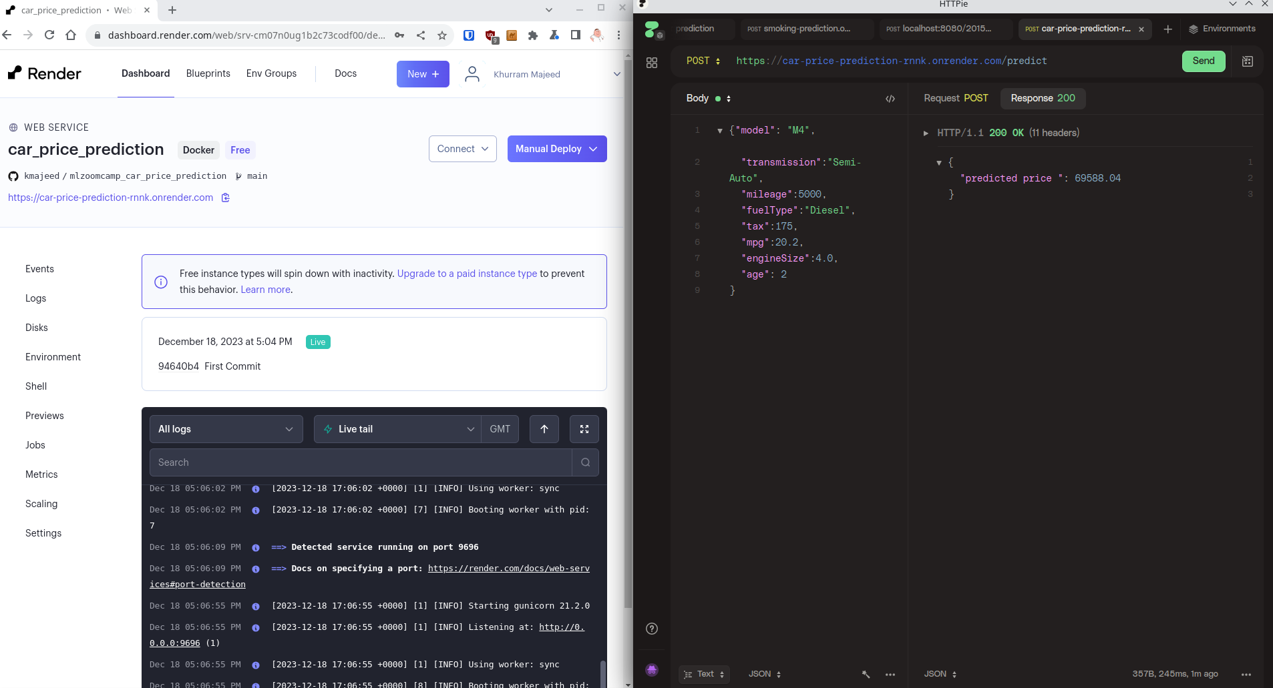Toggle GMT timezone in logs
This screenshot has height=688, width=1273.
(x=500, y=429)
